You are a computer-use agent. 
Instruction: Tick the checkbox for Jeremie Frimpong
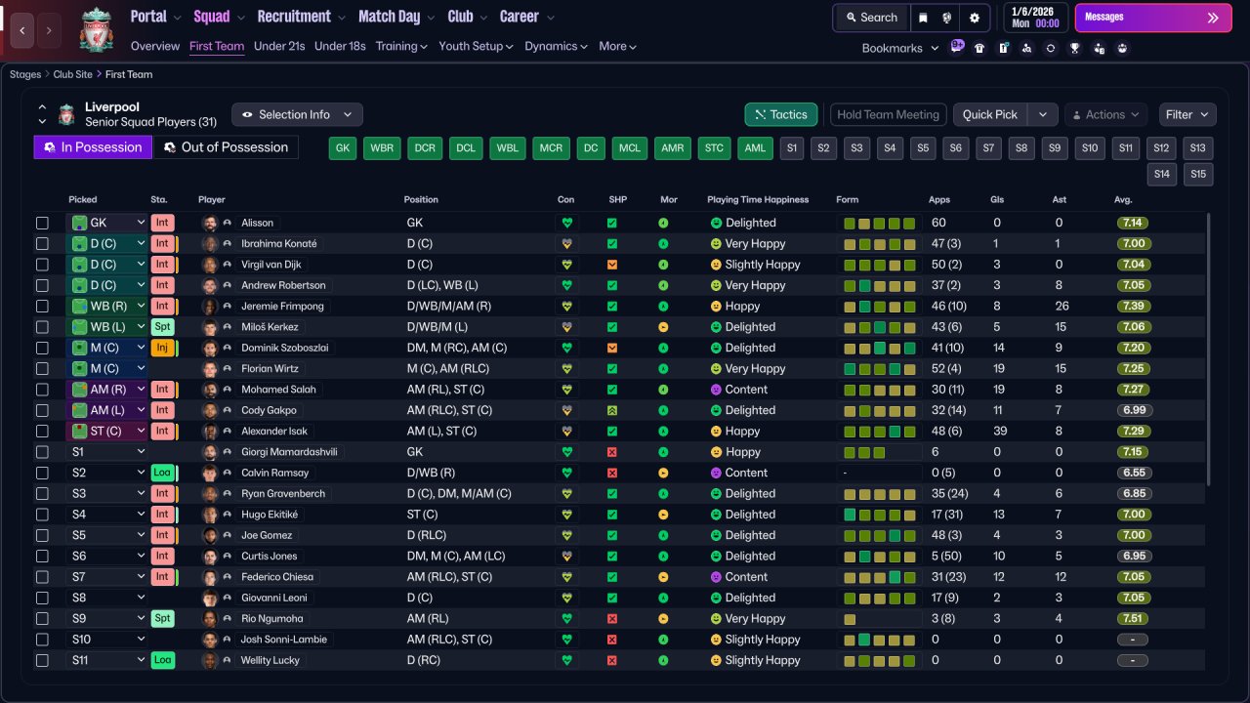42,307
